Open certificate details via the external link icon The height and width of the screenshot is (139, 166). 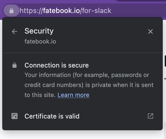150,116
